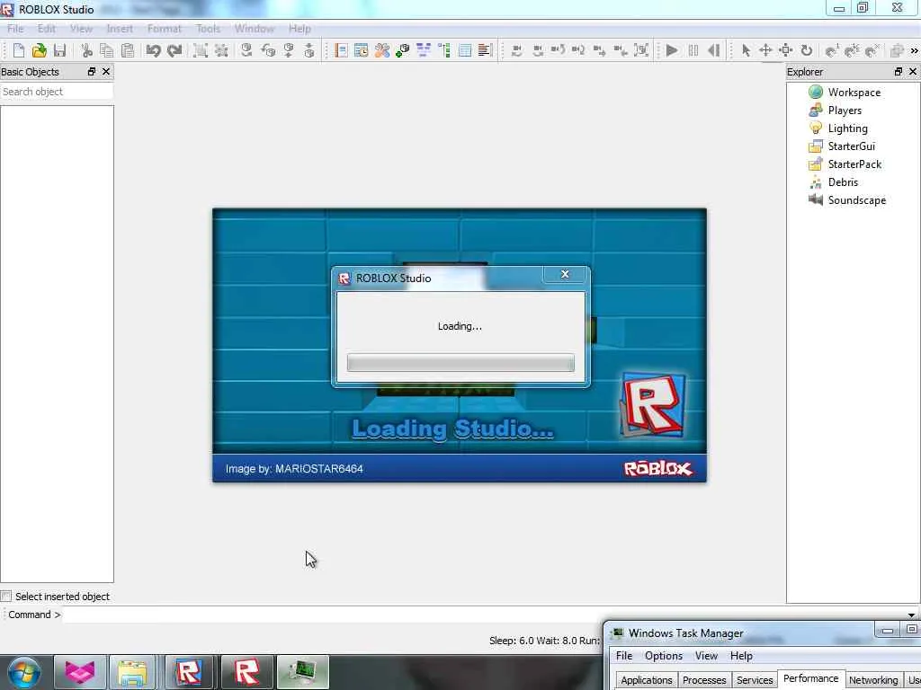This screenshot has width=921, height=690.
Task: Click the Redo arrow icon
Action: tap(174, 50)
